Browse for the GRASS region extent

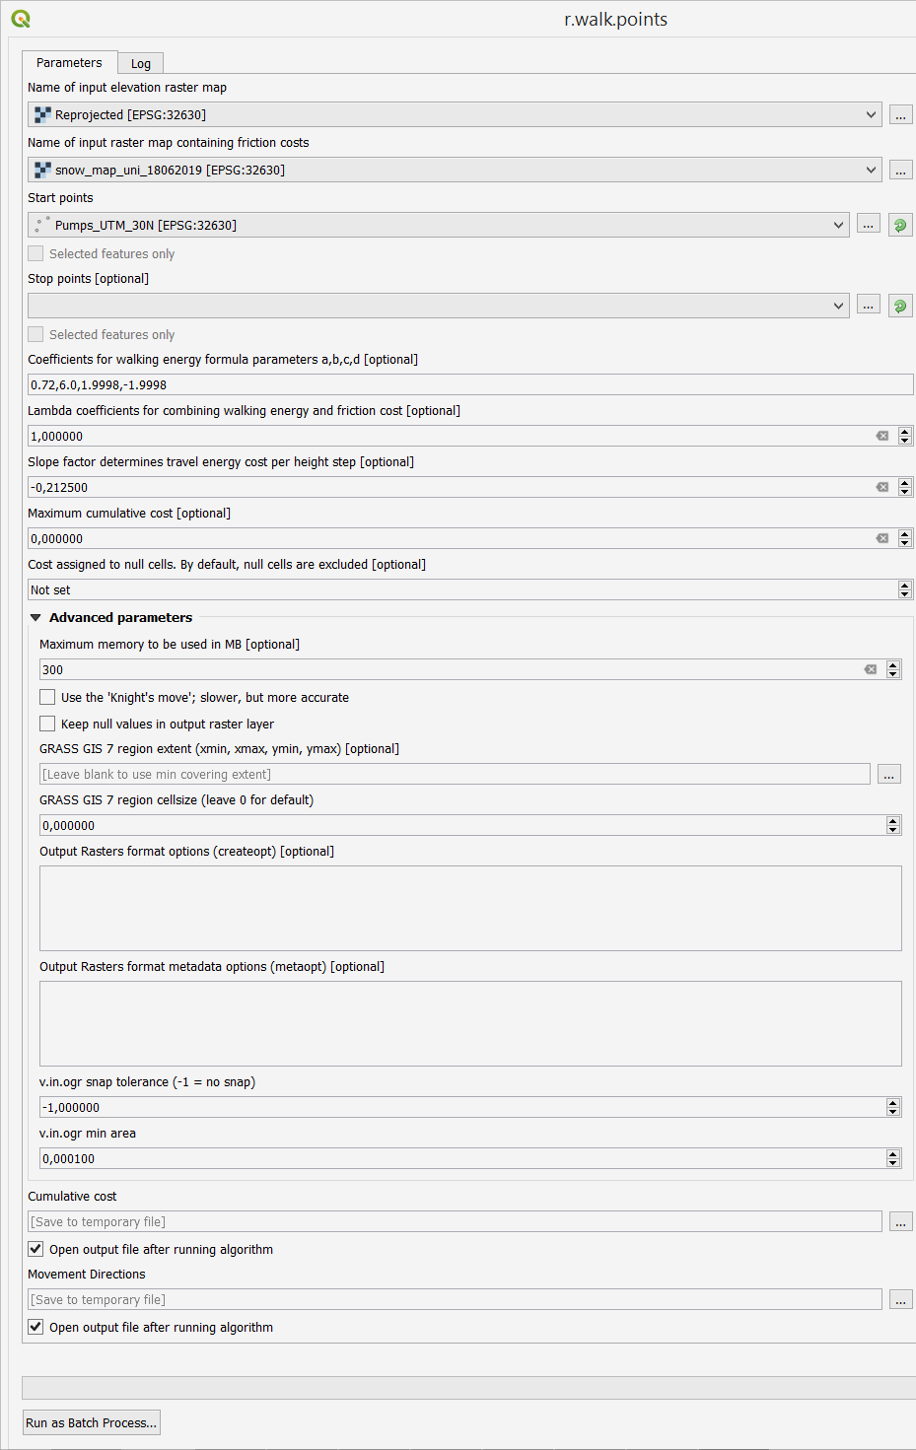tap(888, 774)
